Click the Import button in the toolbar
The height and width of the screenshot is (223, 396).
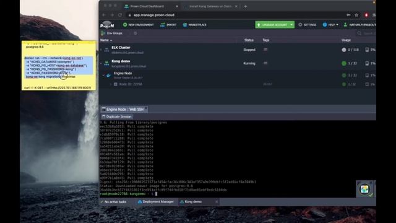(168, 25)
